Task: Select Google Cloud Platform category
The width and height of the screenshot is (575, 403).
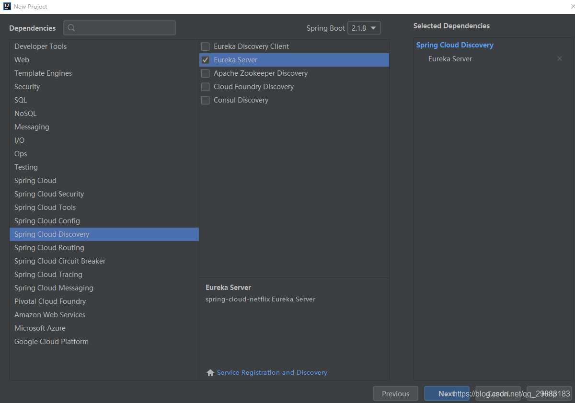Action: pyautogui.click(x=104, y=342)
